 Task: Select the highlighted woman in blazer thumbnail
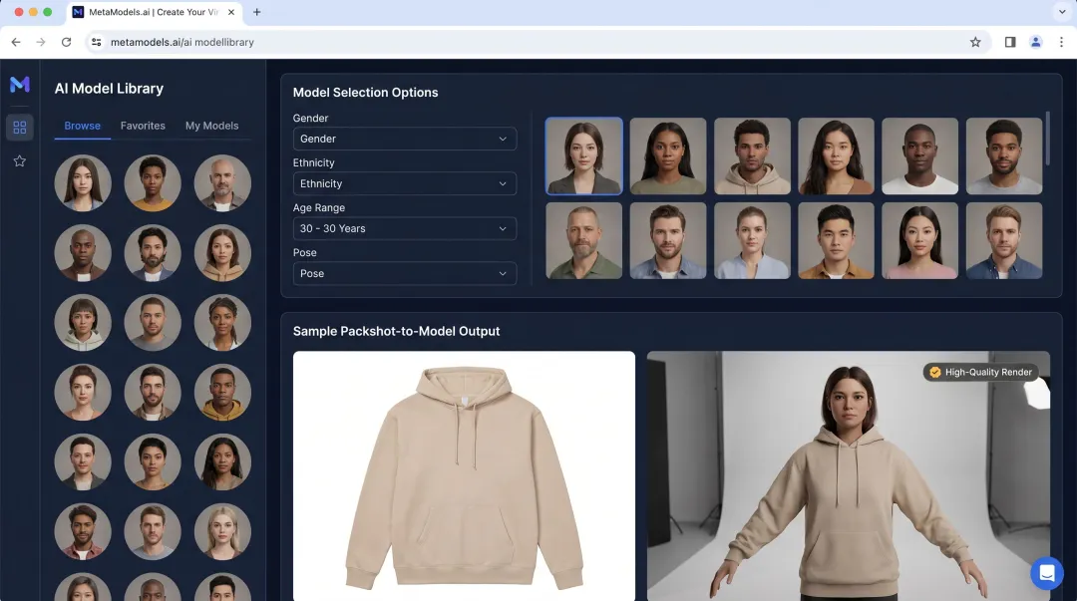pyautogui.click(x=583, y=155)
